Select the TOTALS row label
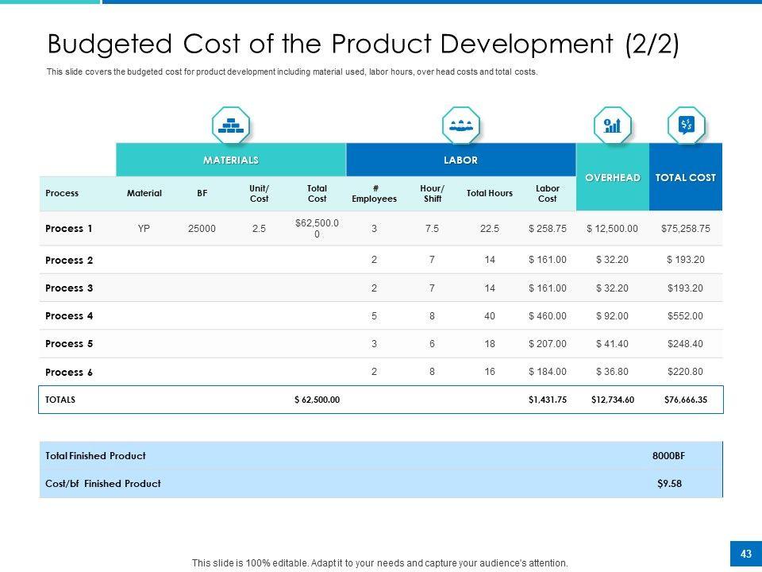762x572 pixels. click(x=60, y=400)
